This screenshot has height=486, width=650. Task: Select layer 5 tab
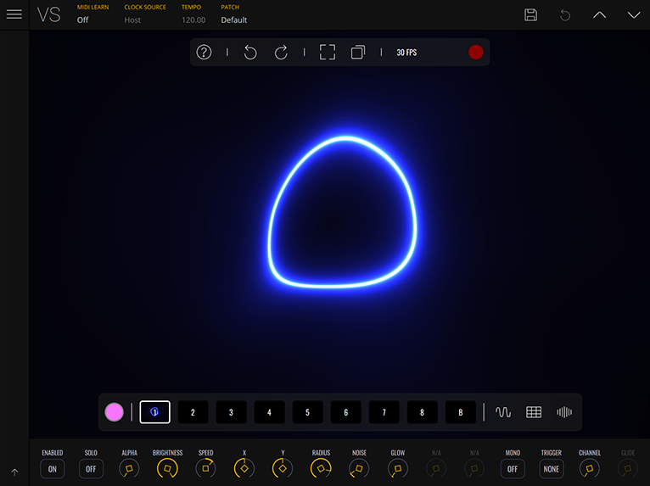coord(307,412)
